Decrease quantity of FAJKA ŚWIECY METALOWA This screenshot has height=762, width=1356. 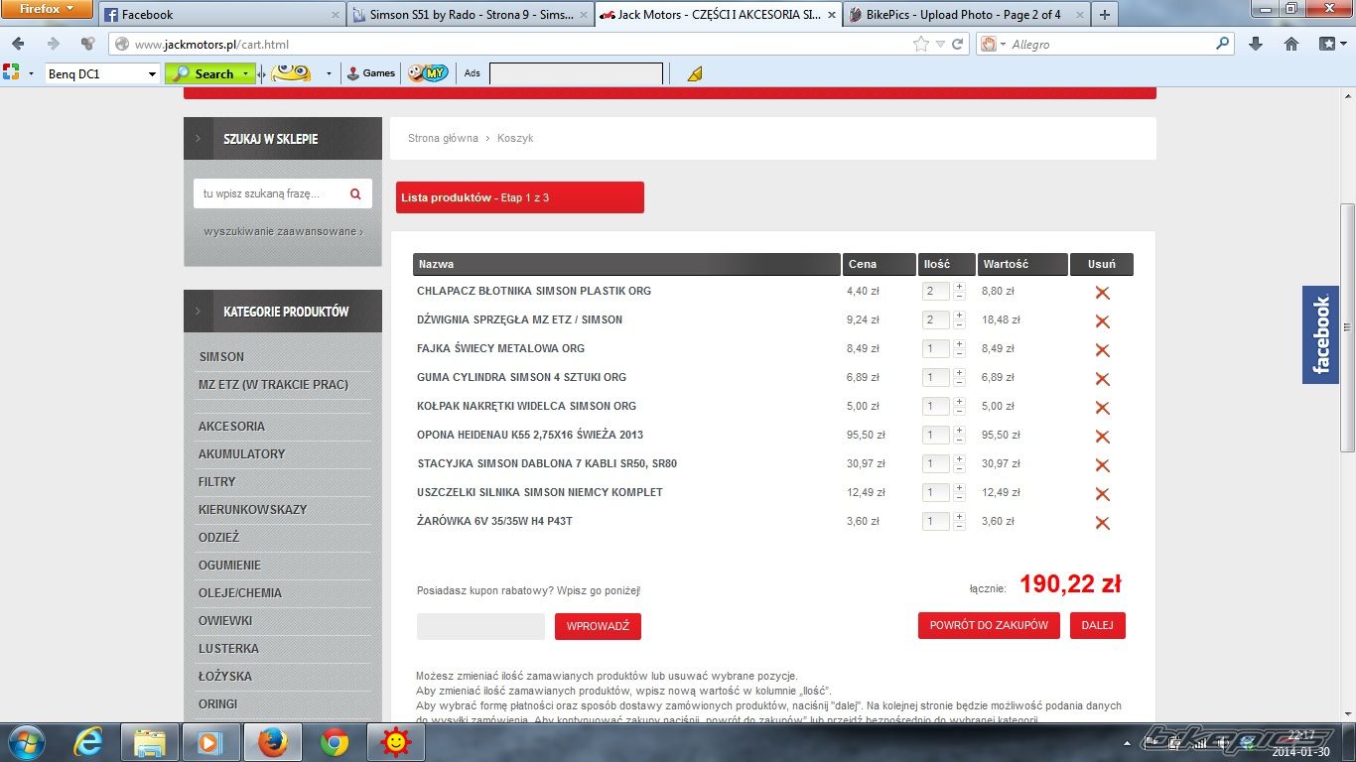[x=959, y=353]
